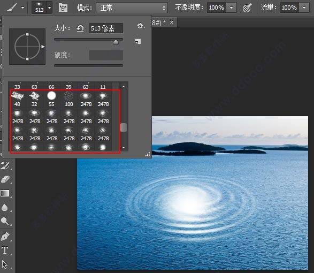This screenshot has height=273, width=314.
Task: Close the open document tab
Action: pyautogui.click(x=172, y=22)
